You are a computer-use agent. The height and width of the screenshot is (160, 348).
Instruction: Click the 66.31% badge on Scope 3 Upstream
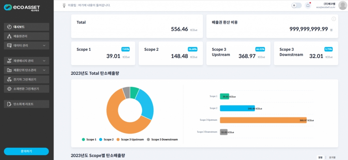coord(260,49)
